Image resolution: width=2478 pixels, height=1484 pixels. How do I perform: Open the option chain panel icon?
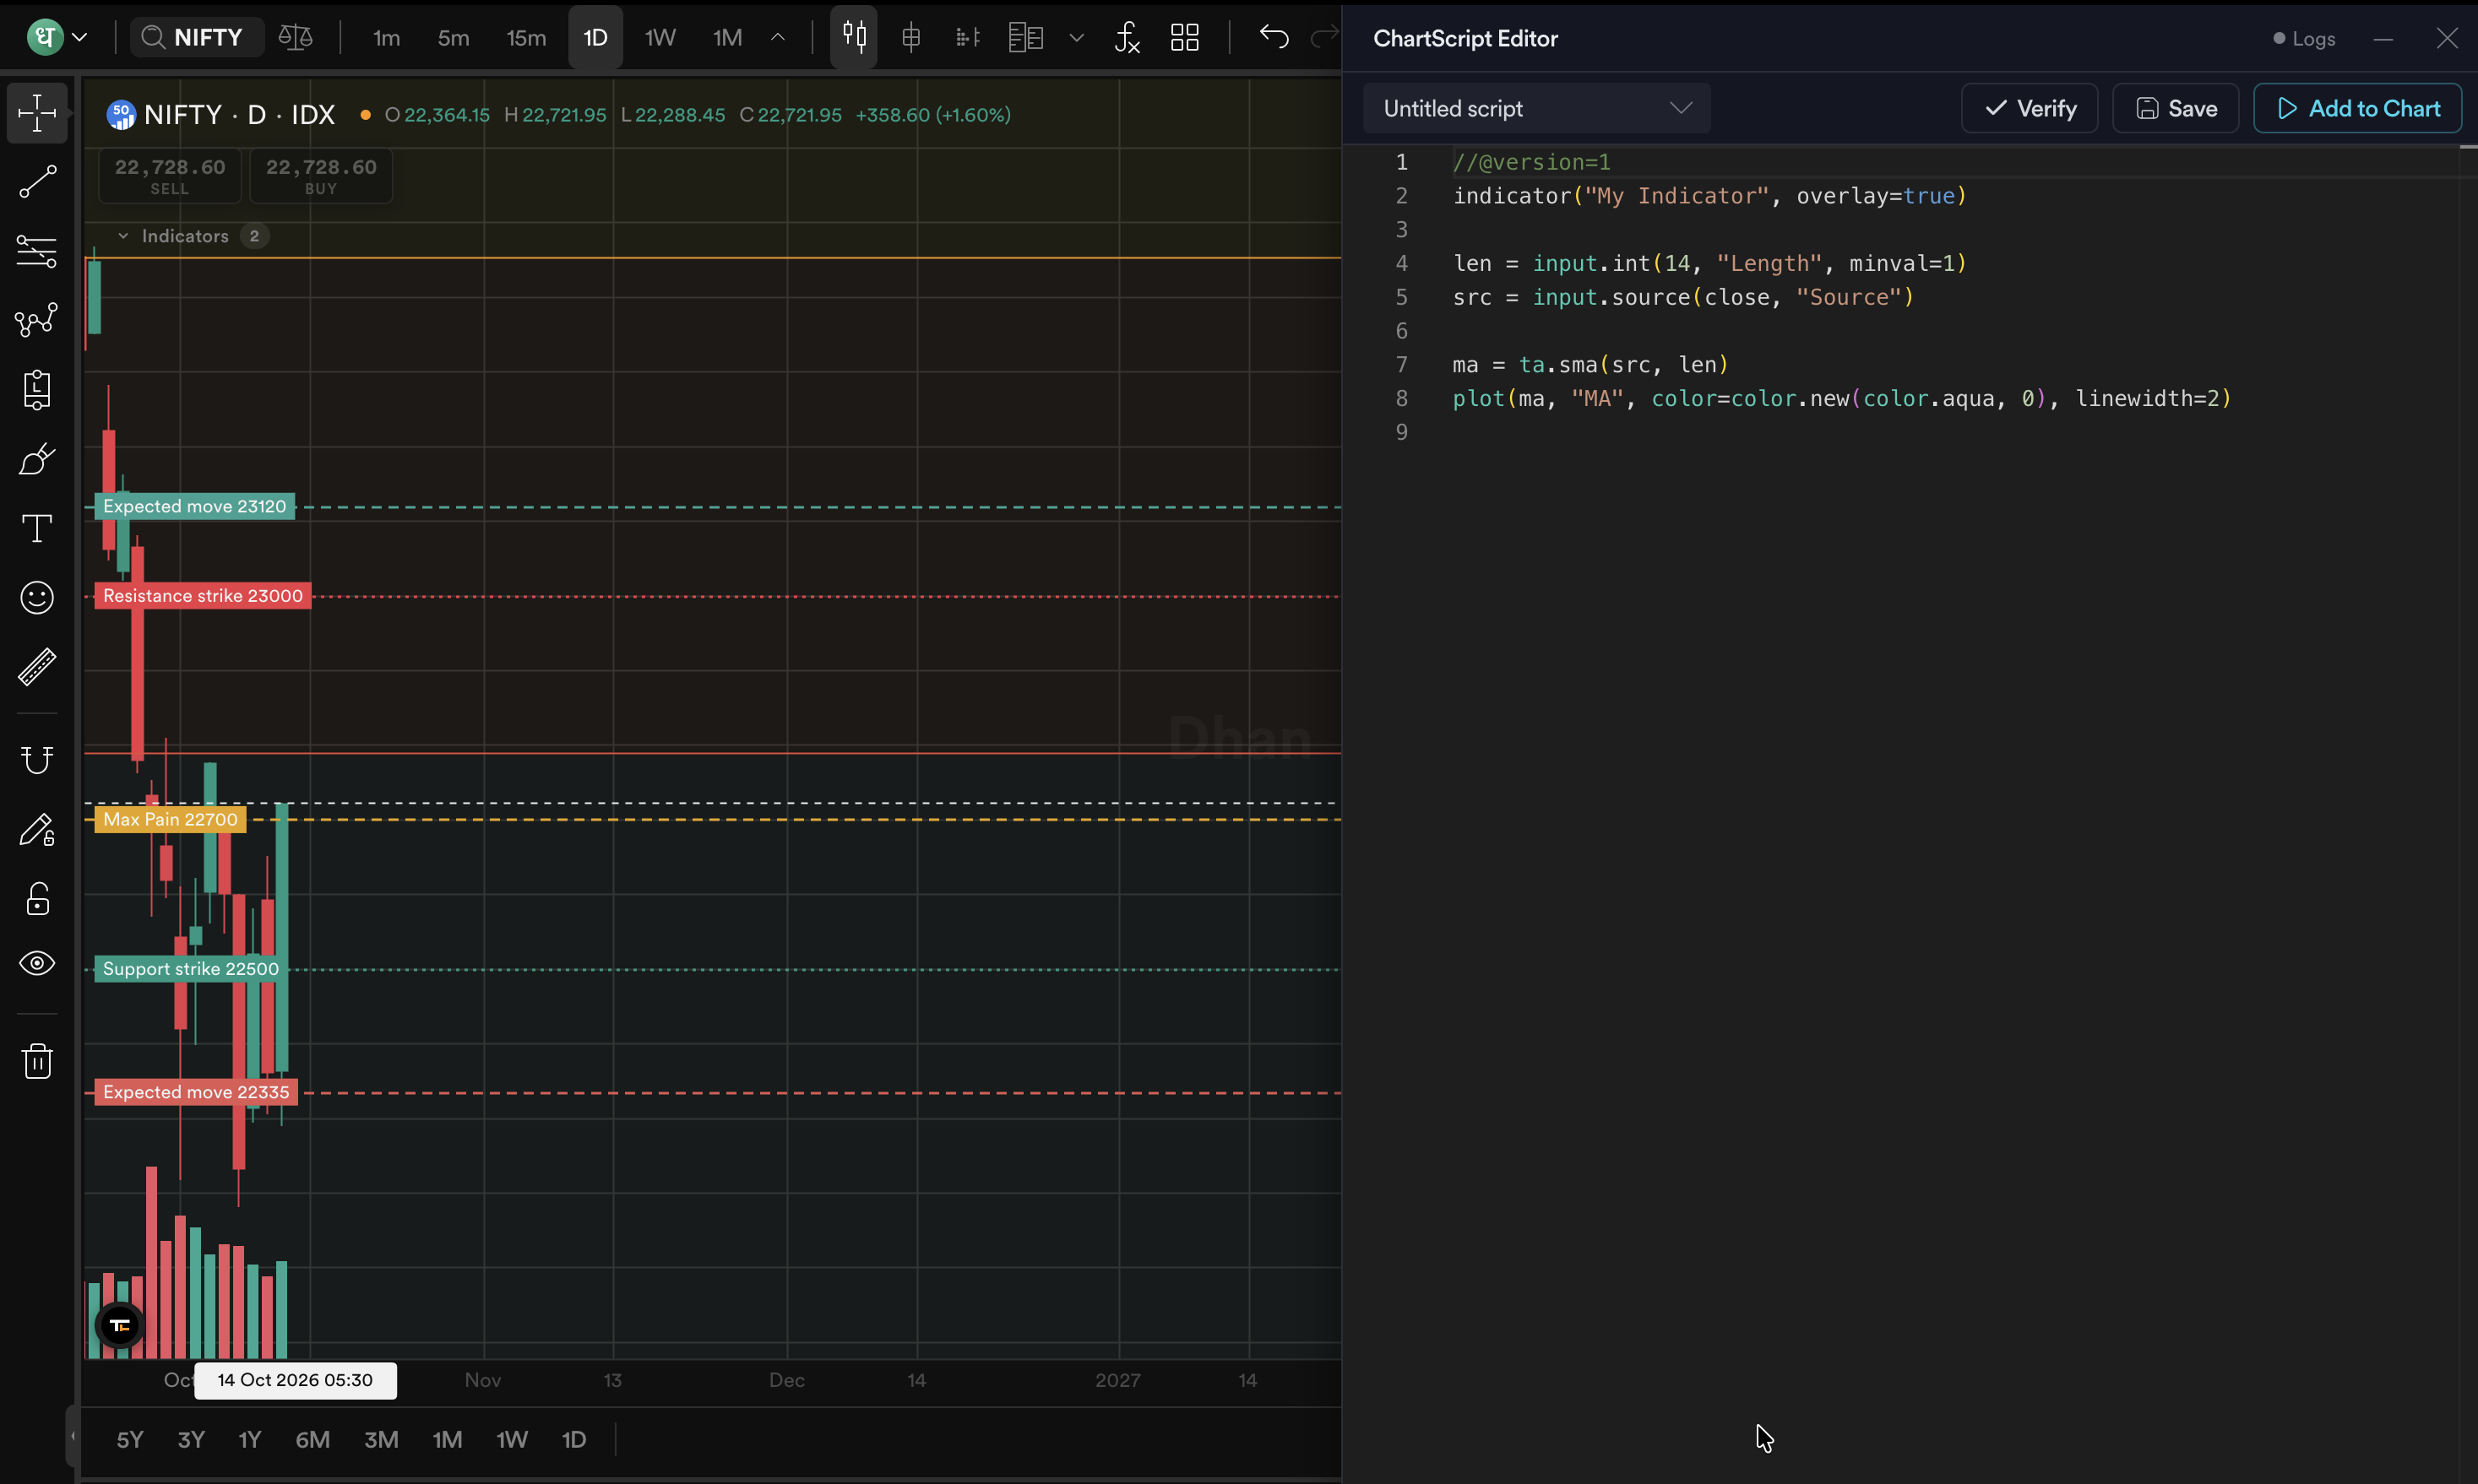tap(1025, 38)
